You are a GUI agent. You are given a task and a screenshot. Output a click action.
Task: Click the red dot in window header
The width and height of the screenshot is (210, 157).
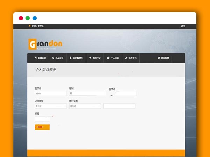tap(21, 18)
